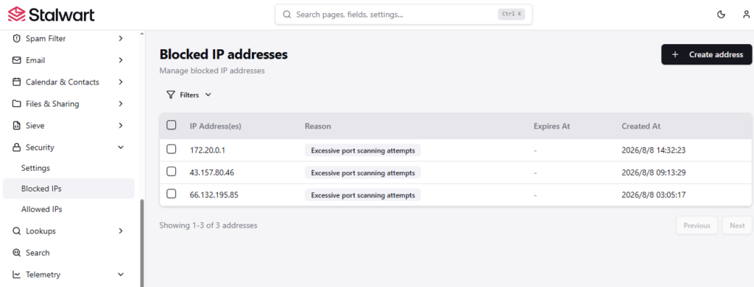Screen dimensions: 754x287
Task: Click the Reason column header
Action: (x=318, y=126)
